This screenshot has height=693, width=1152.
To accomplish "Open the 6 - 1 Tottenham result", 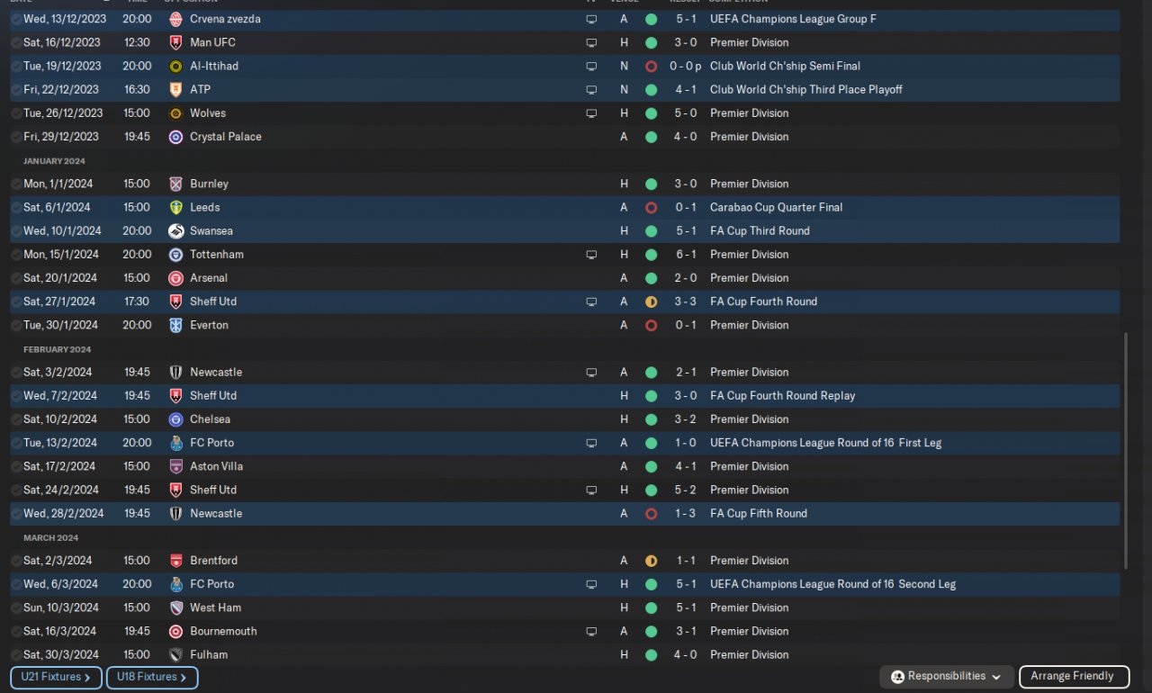I will click(682, 255).
